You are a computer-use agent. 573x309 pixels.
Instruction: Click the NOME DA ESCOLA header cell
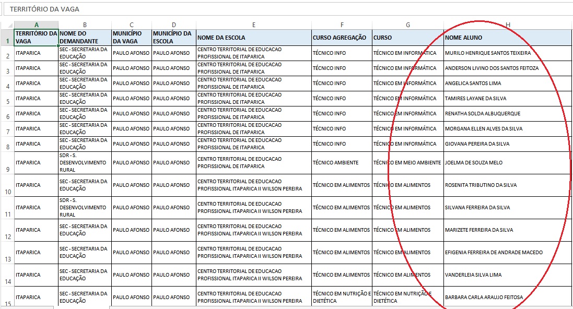(x=253, y=38)
